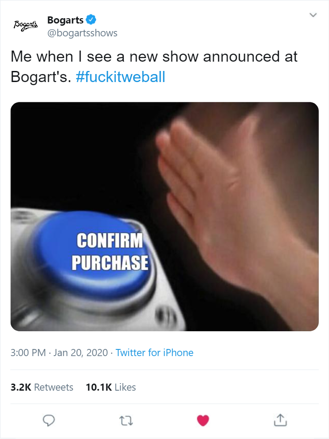
Task: Click the word "Likes" label
Action: (125, 387)
